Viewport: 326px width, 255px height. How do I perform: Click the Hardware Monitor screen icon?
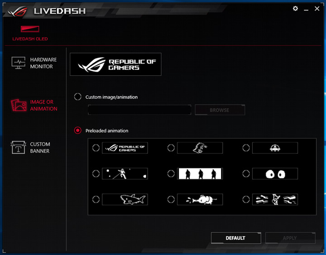18,63
